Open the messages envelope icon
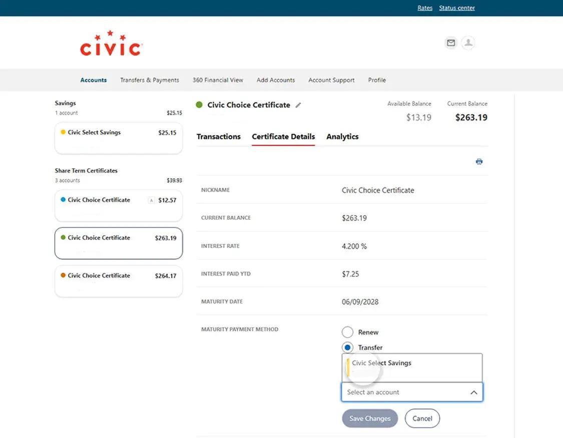 click(450, 43)
